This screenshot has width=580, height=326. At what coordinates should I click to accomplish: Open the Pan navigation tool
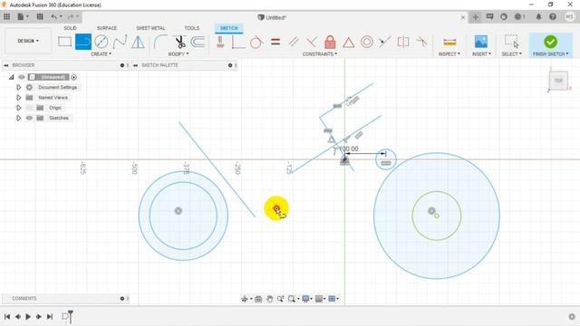point(269,299)
